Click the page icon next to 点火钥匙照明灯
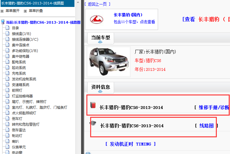Screen dimensions: 230x154 pos(8,113)
